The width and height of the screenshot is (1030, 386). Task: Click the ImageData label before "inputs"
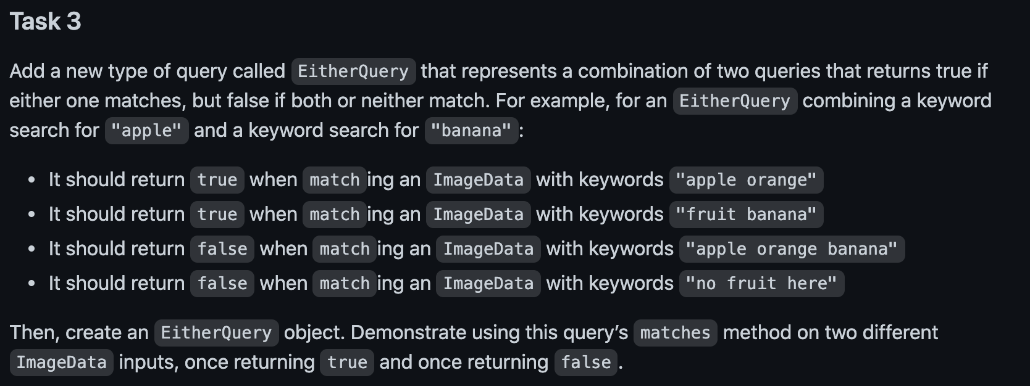click(62, 363)
